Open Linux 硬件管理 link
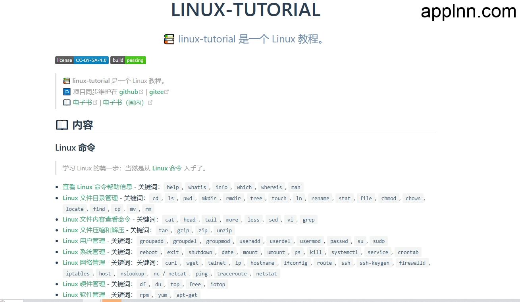The height and width of the screenshot is (302, 520). coord(84,284)
